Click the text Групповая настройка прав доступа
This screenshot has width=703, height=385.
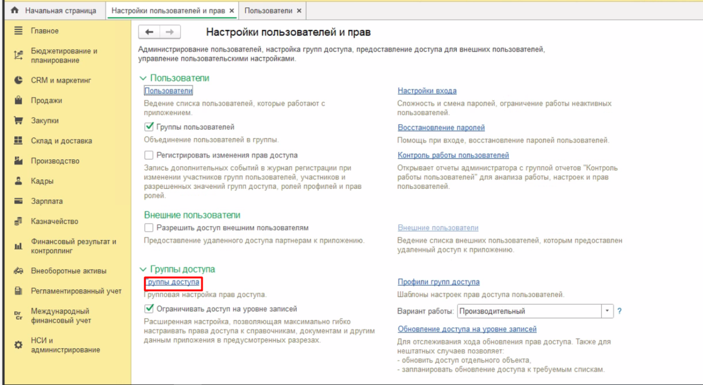pyautogui.click(x=205, y=295)
